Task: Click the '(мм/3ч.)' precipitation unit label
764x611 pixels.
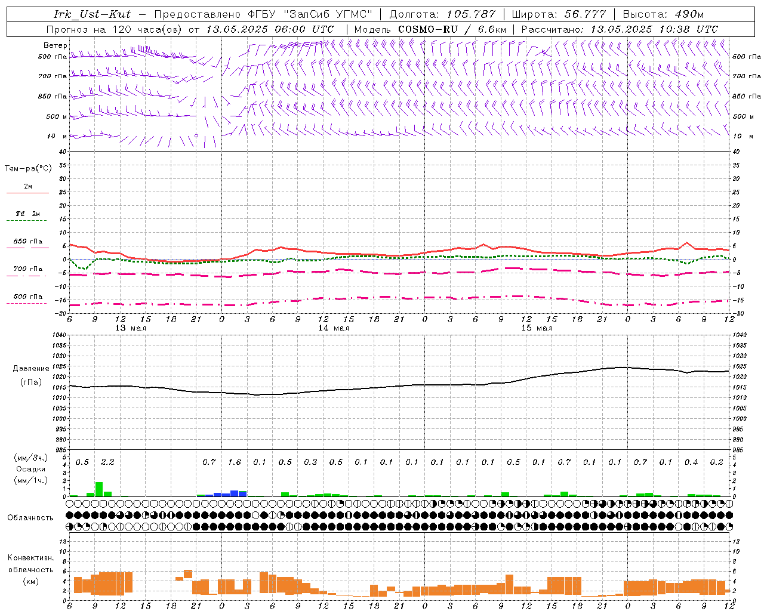Action: (30, 458)
